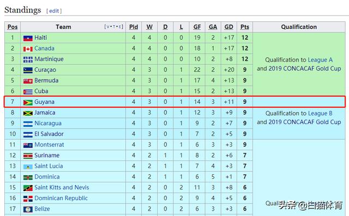This screenshot has width=349, height=216.
Task: Click the Canada flag icon
Action: (28, 49)
